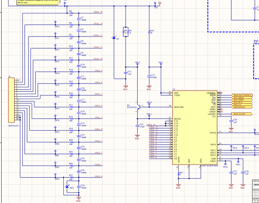Image resolution: width=259 pixels, height=203 pixels.
Task: Click the 470nF value of C13
Action: pos(154,77)
